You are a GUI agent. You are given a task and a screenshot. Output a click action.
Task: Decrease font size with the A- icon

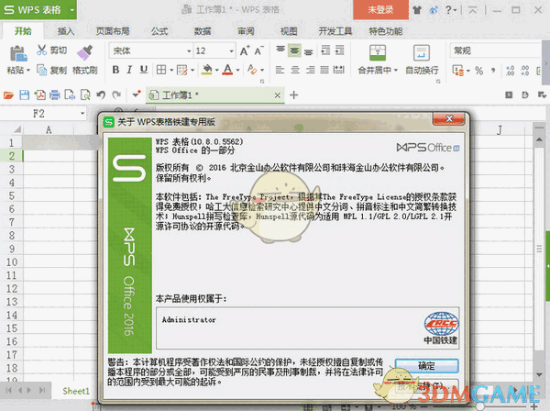[258, 50]
